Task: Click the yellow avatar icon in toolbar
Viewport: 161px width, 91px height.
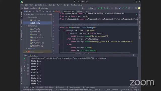Action: point(139,8)
